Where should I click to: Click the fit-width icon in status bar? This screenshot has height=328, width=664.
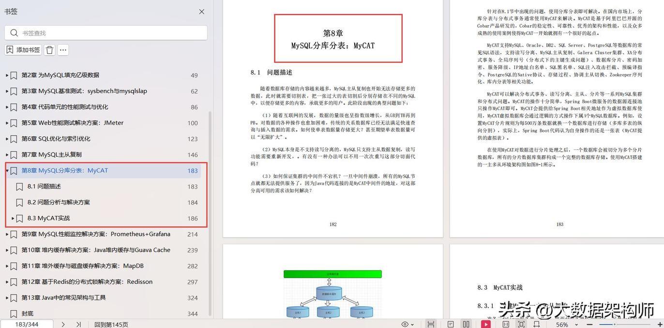[537, 324]
